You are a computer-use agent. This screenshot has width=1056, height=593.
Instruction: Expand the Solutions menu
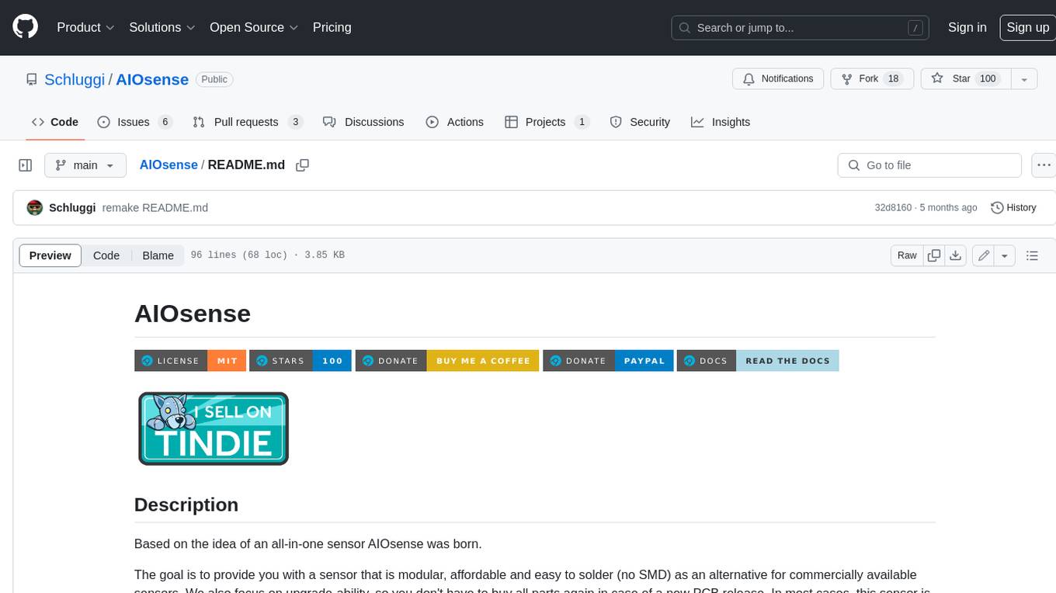[x=162, y=27]
